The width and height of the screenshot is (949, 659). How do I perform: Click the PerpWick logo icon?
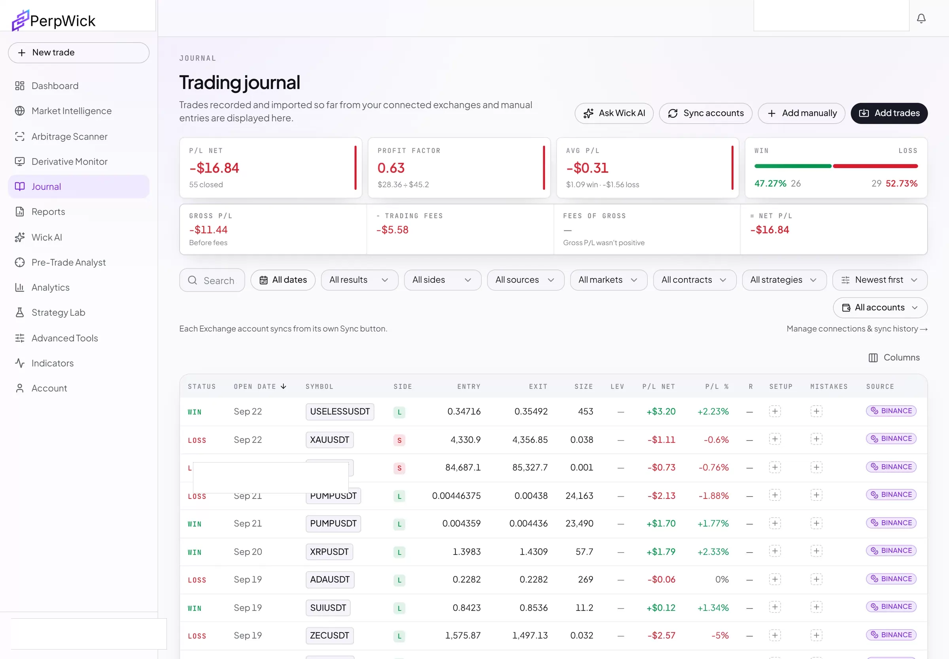tap(20, 20)
